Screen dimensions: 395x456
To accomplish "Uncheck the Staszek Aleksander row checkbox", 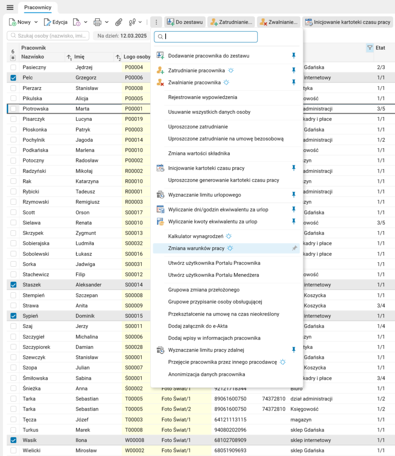I will (13, 285).
